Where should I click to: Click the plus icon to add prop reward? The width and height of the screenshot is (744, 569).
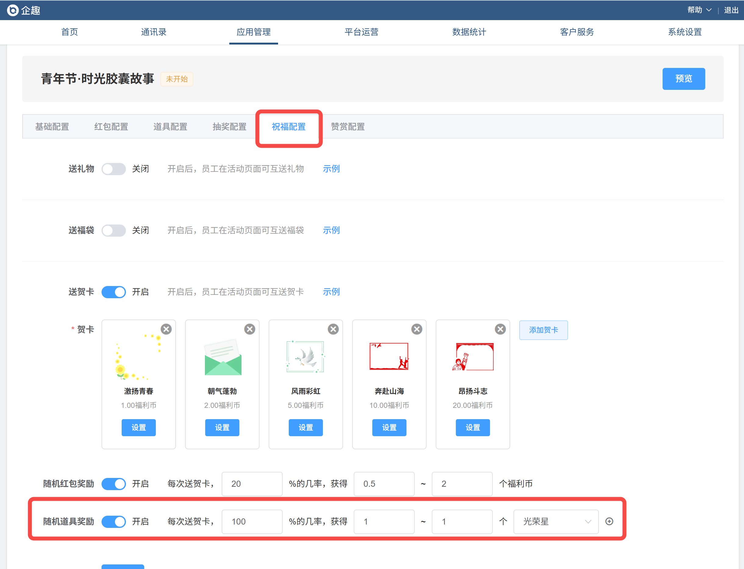coord(609,521)
